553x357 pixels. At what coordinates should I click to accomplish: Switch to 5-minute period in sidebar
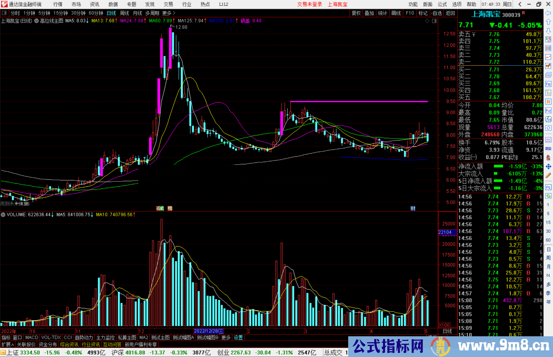tap(548, 213)
